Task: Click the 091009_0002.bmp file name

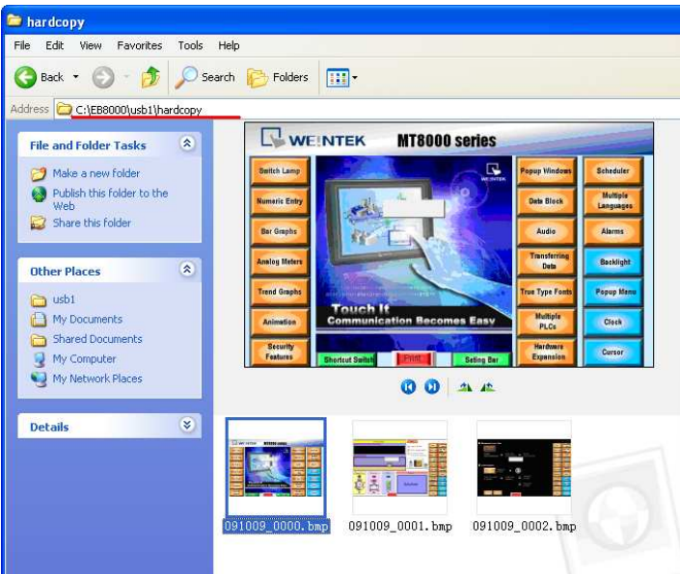Action: (x=524, y=527)
